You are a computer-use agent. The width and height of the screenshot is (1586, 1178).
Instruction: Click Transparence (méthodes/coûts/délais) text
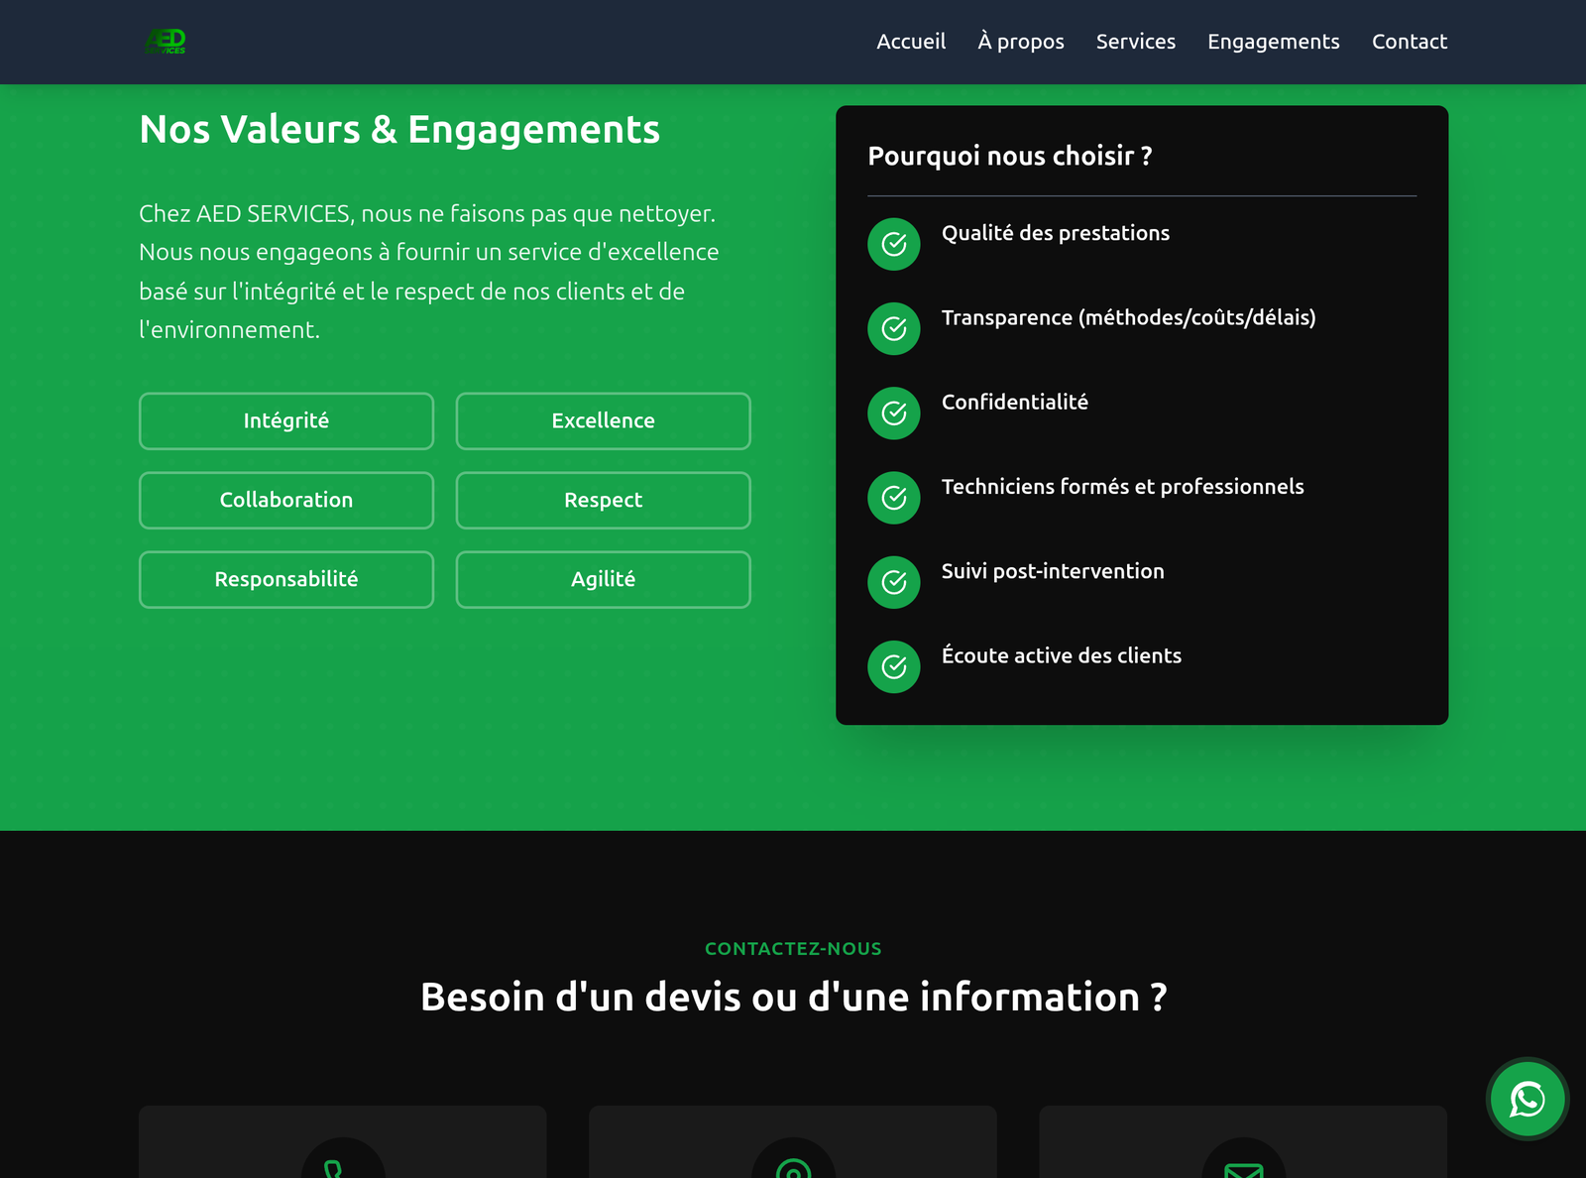coord(1129,317)
